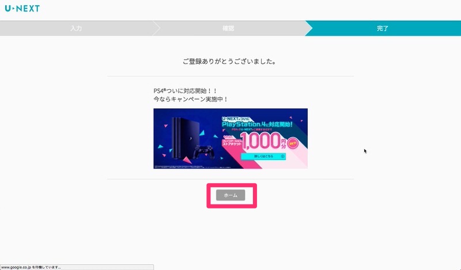The height and width of the screenshot is (270, 461).
Task: Click the large pink triangle beside the console
Action: point(187,160)
